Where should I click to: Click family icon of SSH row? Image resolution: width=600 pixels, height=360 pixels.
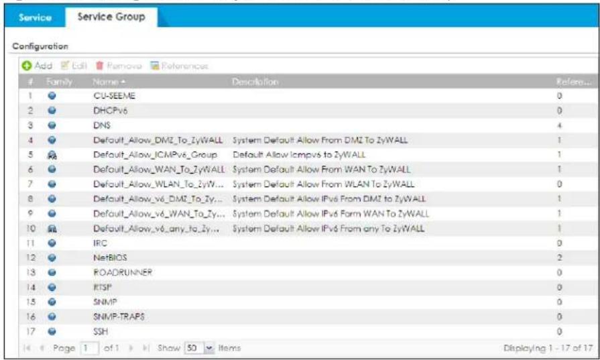coord(52,331)
